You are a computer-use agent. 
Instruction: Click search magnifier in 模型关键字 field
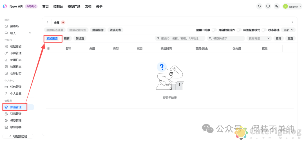click(210, 38)
